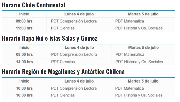Click PDT Historia y Cs. Sociales in Magallanes table
The height and width of the screenshot is (102, 180).
pos(139,95)
